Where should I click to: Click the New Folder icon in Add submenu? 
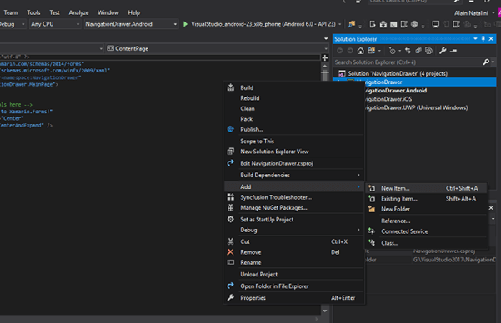point(372,209)
